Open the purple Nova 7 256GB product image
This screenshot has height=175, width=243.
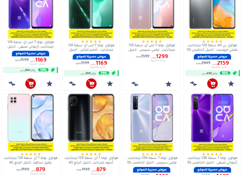click(212, 122)
